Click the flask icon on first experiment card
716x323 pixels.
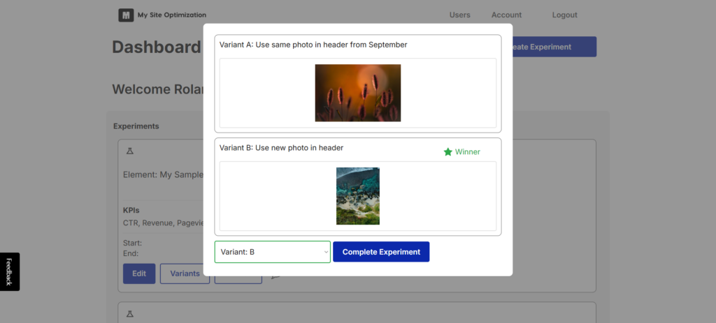click(x=129, y=151)
